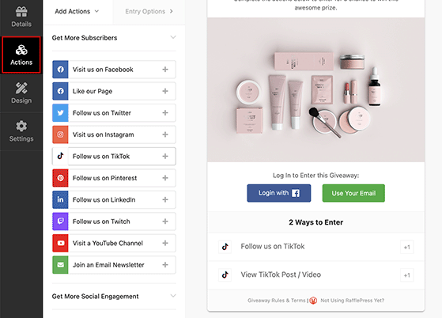The height and width of the screenshot is (318, 442).
Task: Click the Use Your Email button
Action: (353, 193)
